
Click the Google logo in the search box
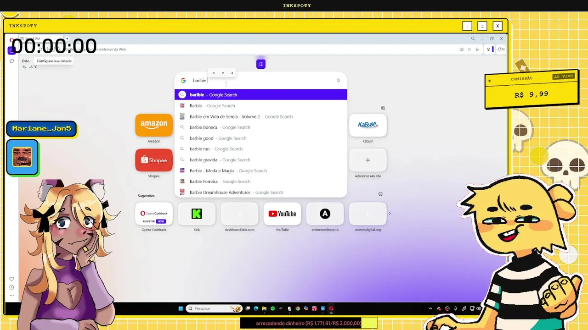(183, 80)
